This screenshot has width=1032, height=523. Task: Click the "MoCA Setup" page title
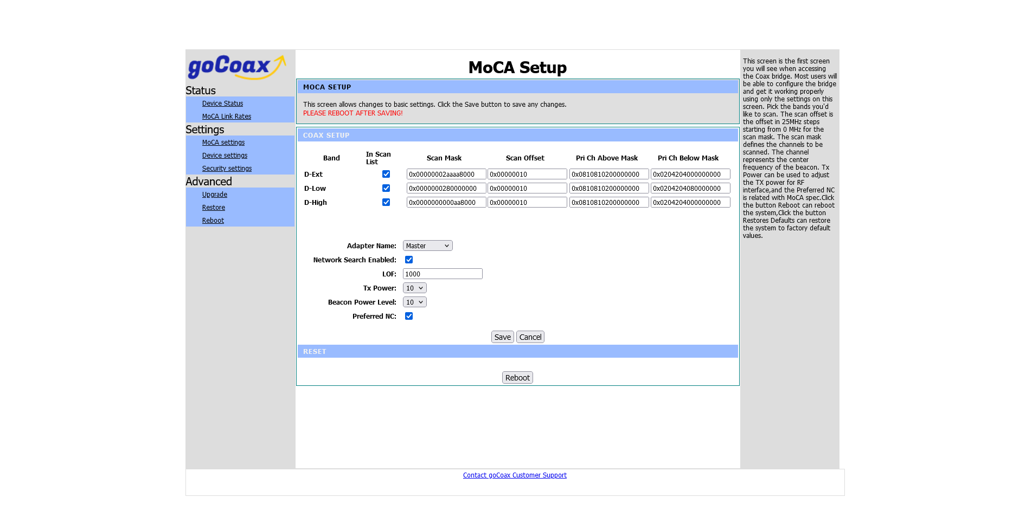(x=517, y=67)
